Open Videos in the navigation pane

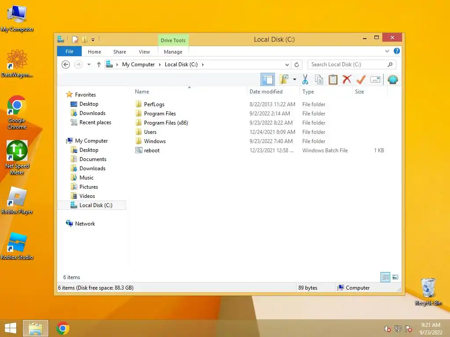(87, 196)
